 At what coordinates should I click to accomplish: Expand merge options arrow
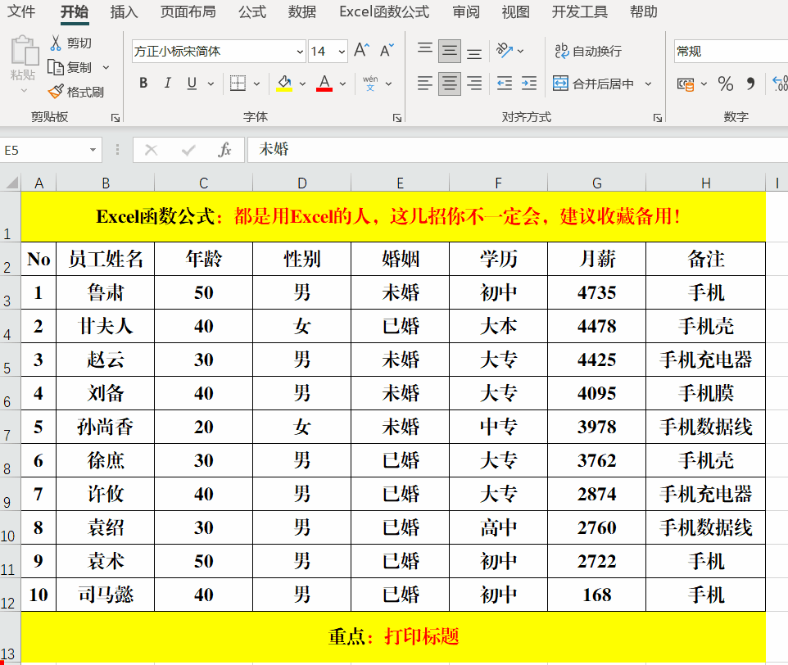point(648,84)
